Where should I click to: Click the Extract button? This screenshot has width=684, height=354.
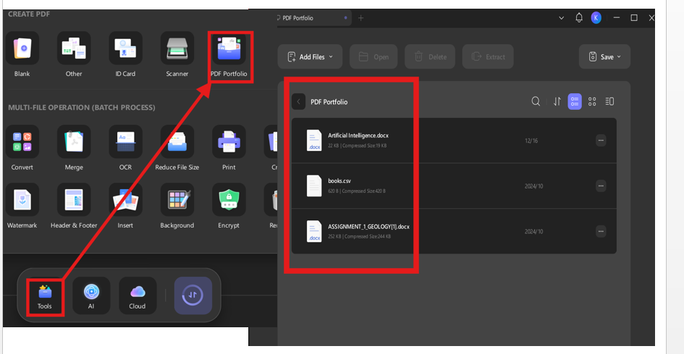pyautogui.click(x=488, y=56)
